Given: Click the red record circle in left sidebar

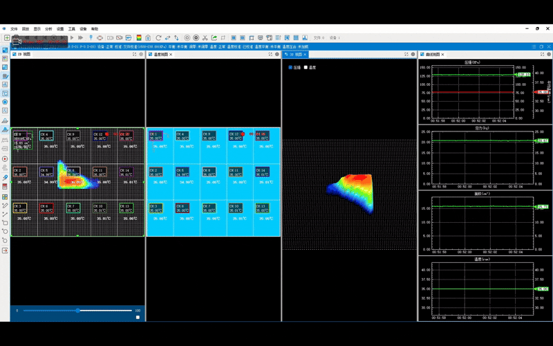Looking at the screenshot, I should coord(5,158).
